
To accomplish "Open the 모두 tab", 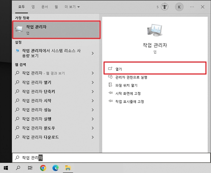I will 21,7.
